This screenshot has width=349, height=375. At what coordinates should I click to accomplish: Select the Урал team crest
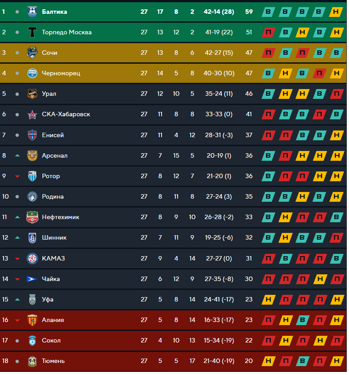[x=32, y=94]
